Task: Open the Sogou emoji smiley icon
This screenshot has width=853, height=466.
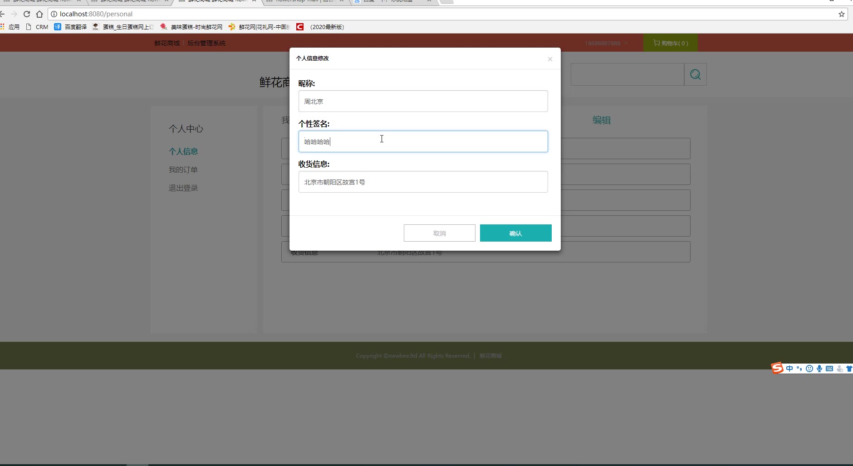Action: [x=809, y=369]
